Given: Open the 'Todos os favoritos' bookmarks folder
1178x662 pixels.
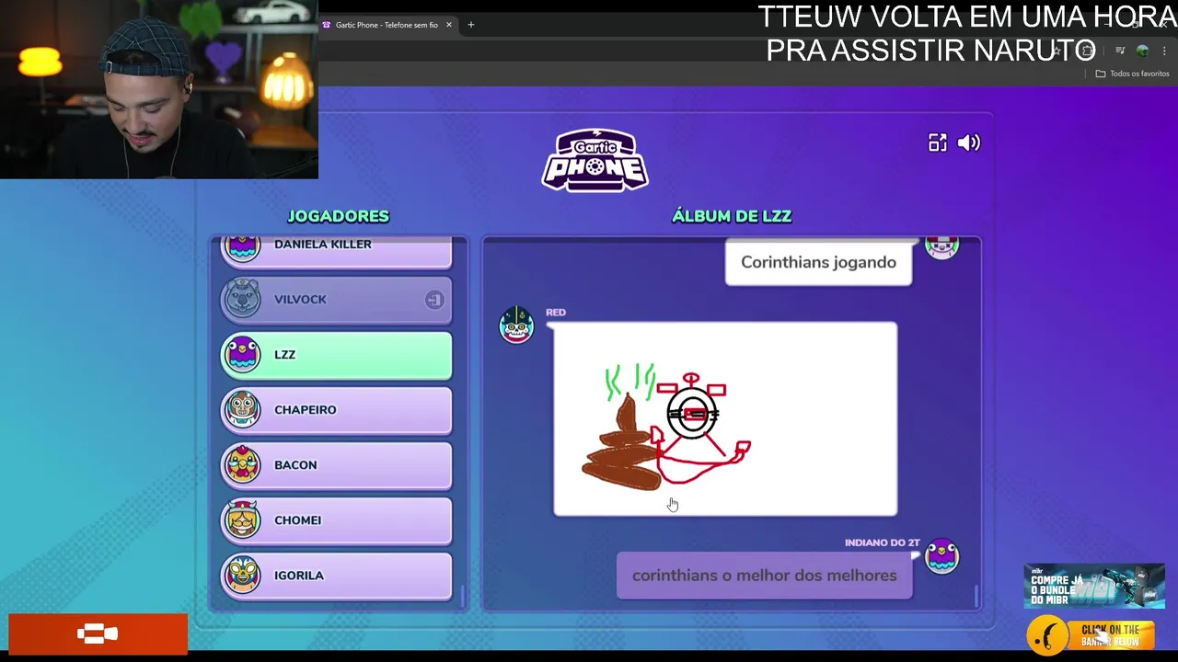Looking at the screenshot, I should 1132,74.
